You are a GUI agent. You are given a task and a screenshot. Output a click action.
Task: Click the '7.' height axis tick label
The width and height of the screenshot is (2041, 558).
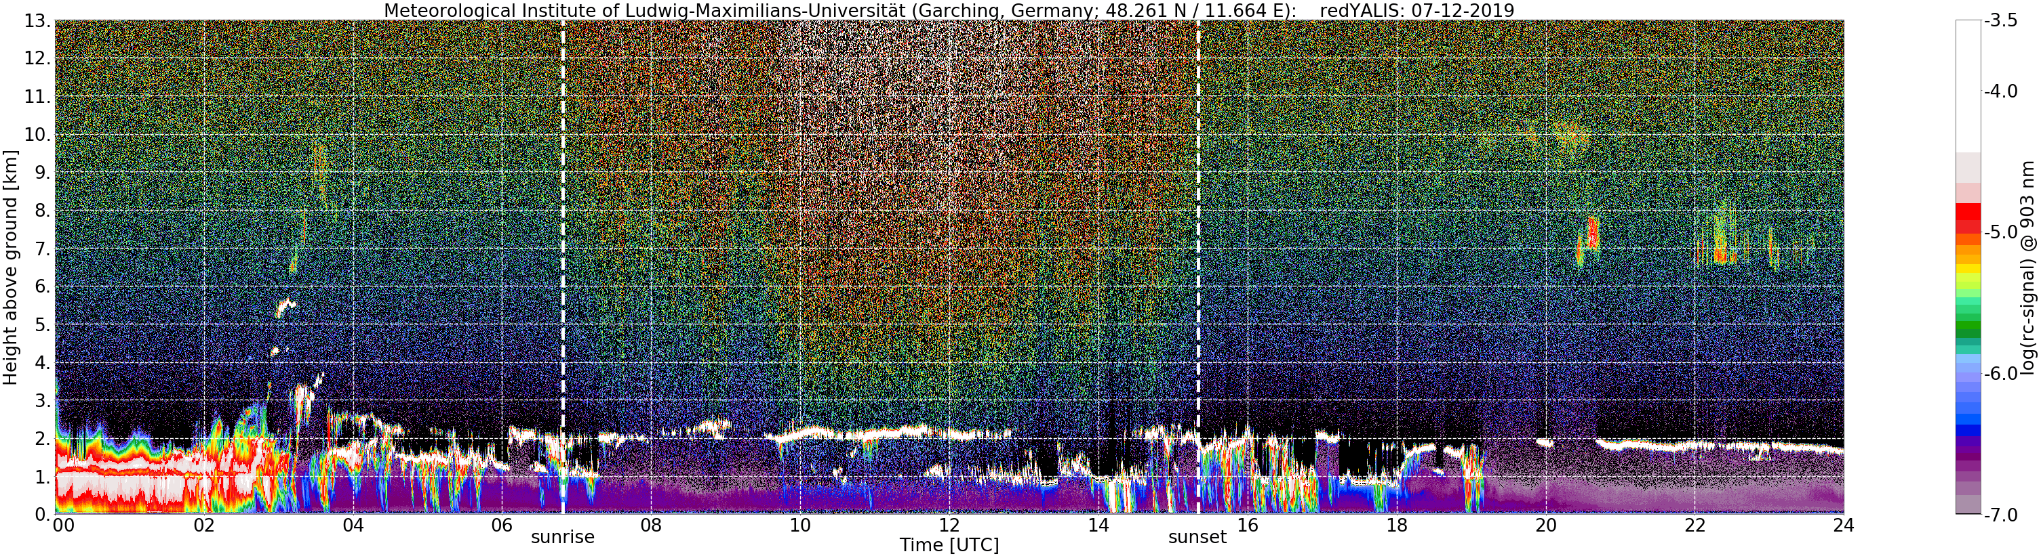pos(43,249)
